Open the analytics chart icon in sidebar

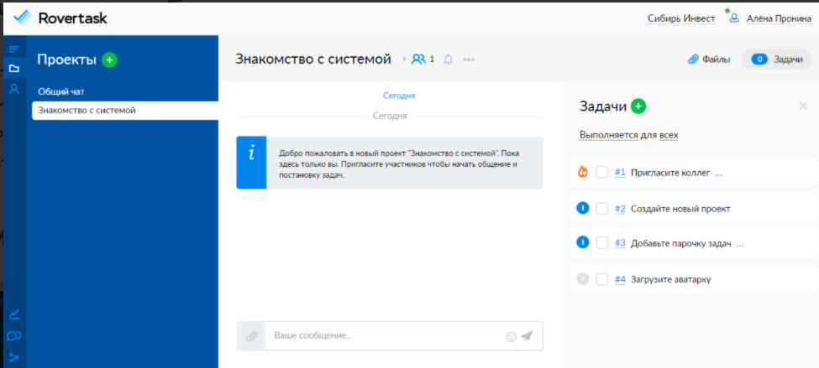click(14, 314)
